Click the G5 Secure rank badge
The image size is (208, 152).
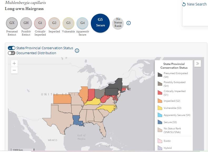pyautogui.click(x=100, y=23)
